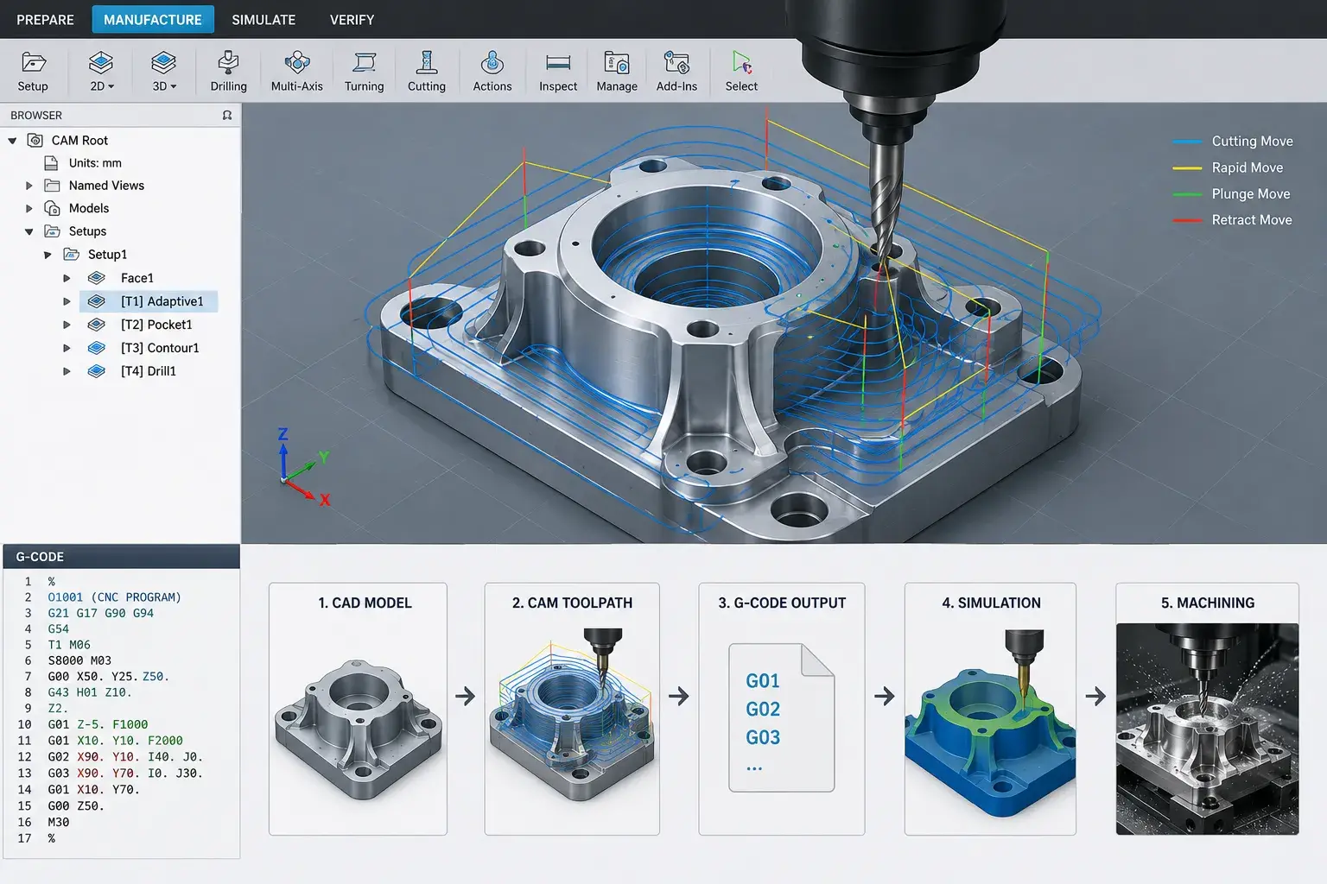Image resolution: width=1327 pixels, height=884 pixels.
Task: Open the 3D dropdown arrow
Action: 173,86
